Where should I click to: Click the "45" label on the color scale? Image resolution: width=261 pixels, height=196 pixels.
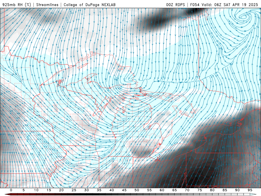tap(124, 190)
